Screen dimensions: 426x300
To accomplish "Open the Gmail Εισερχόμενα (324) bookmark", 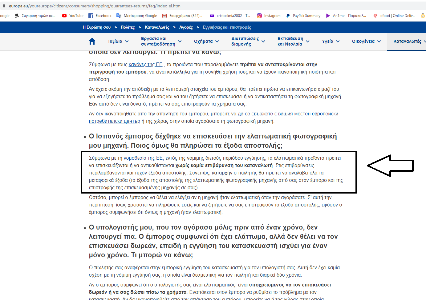I will click(182, 16).
